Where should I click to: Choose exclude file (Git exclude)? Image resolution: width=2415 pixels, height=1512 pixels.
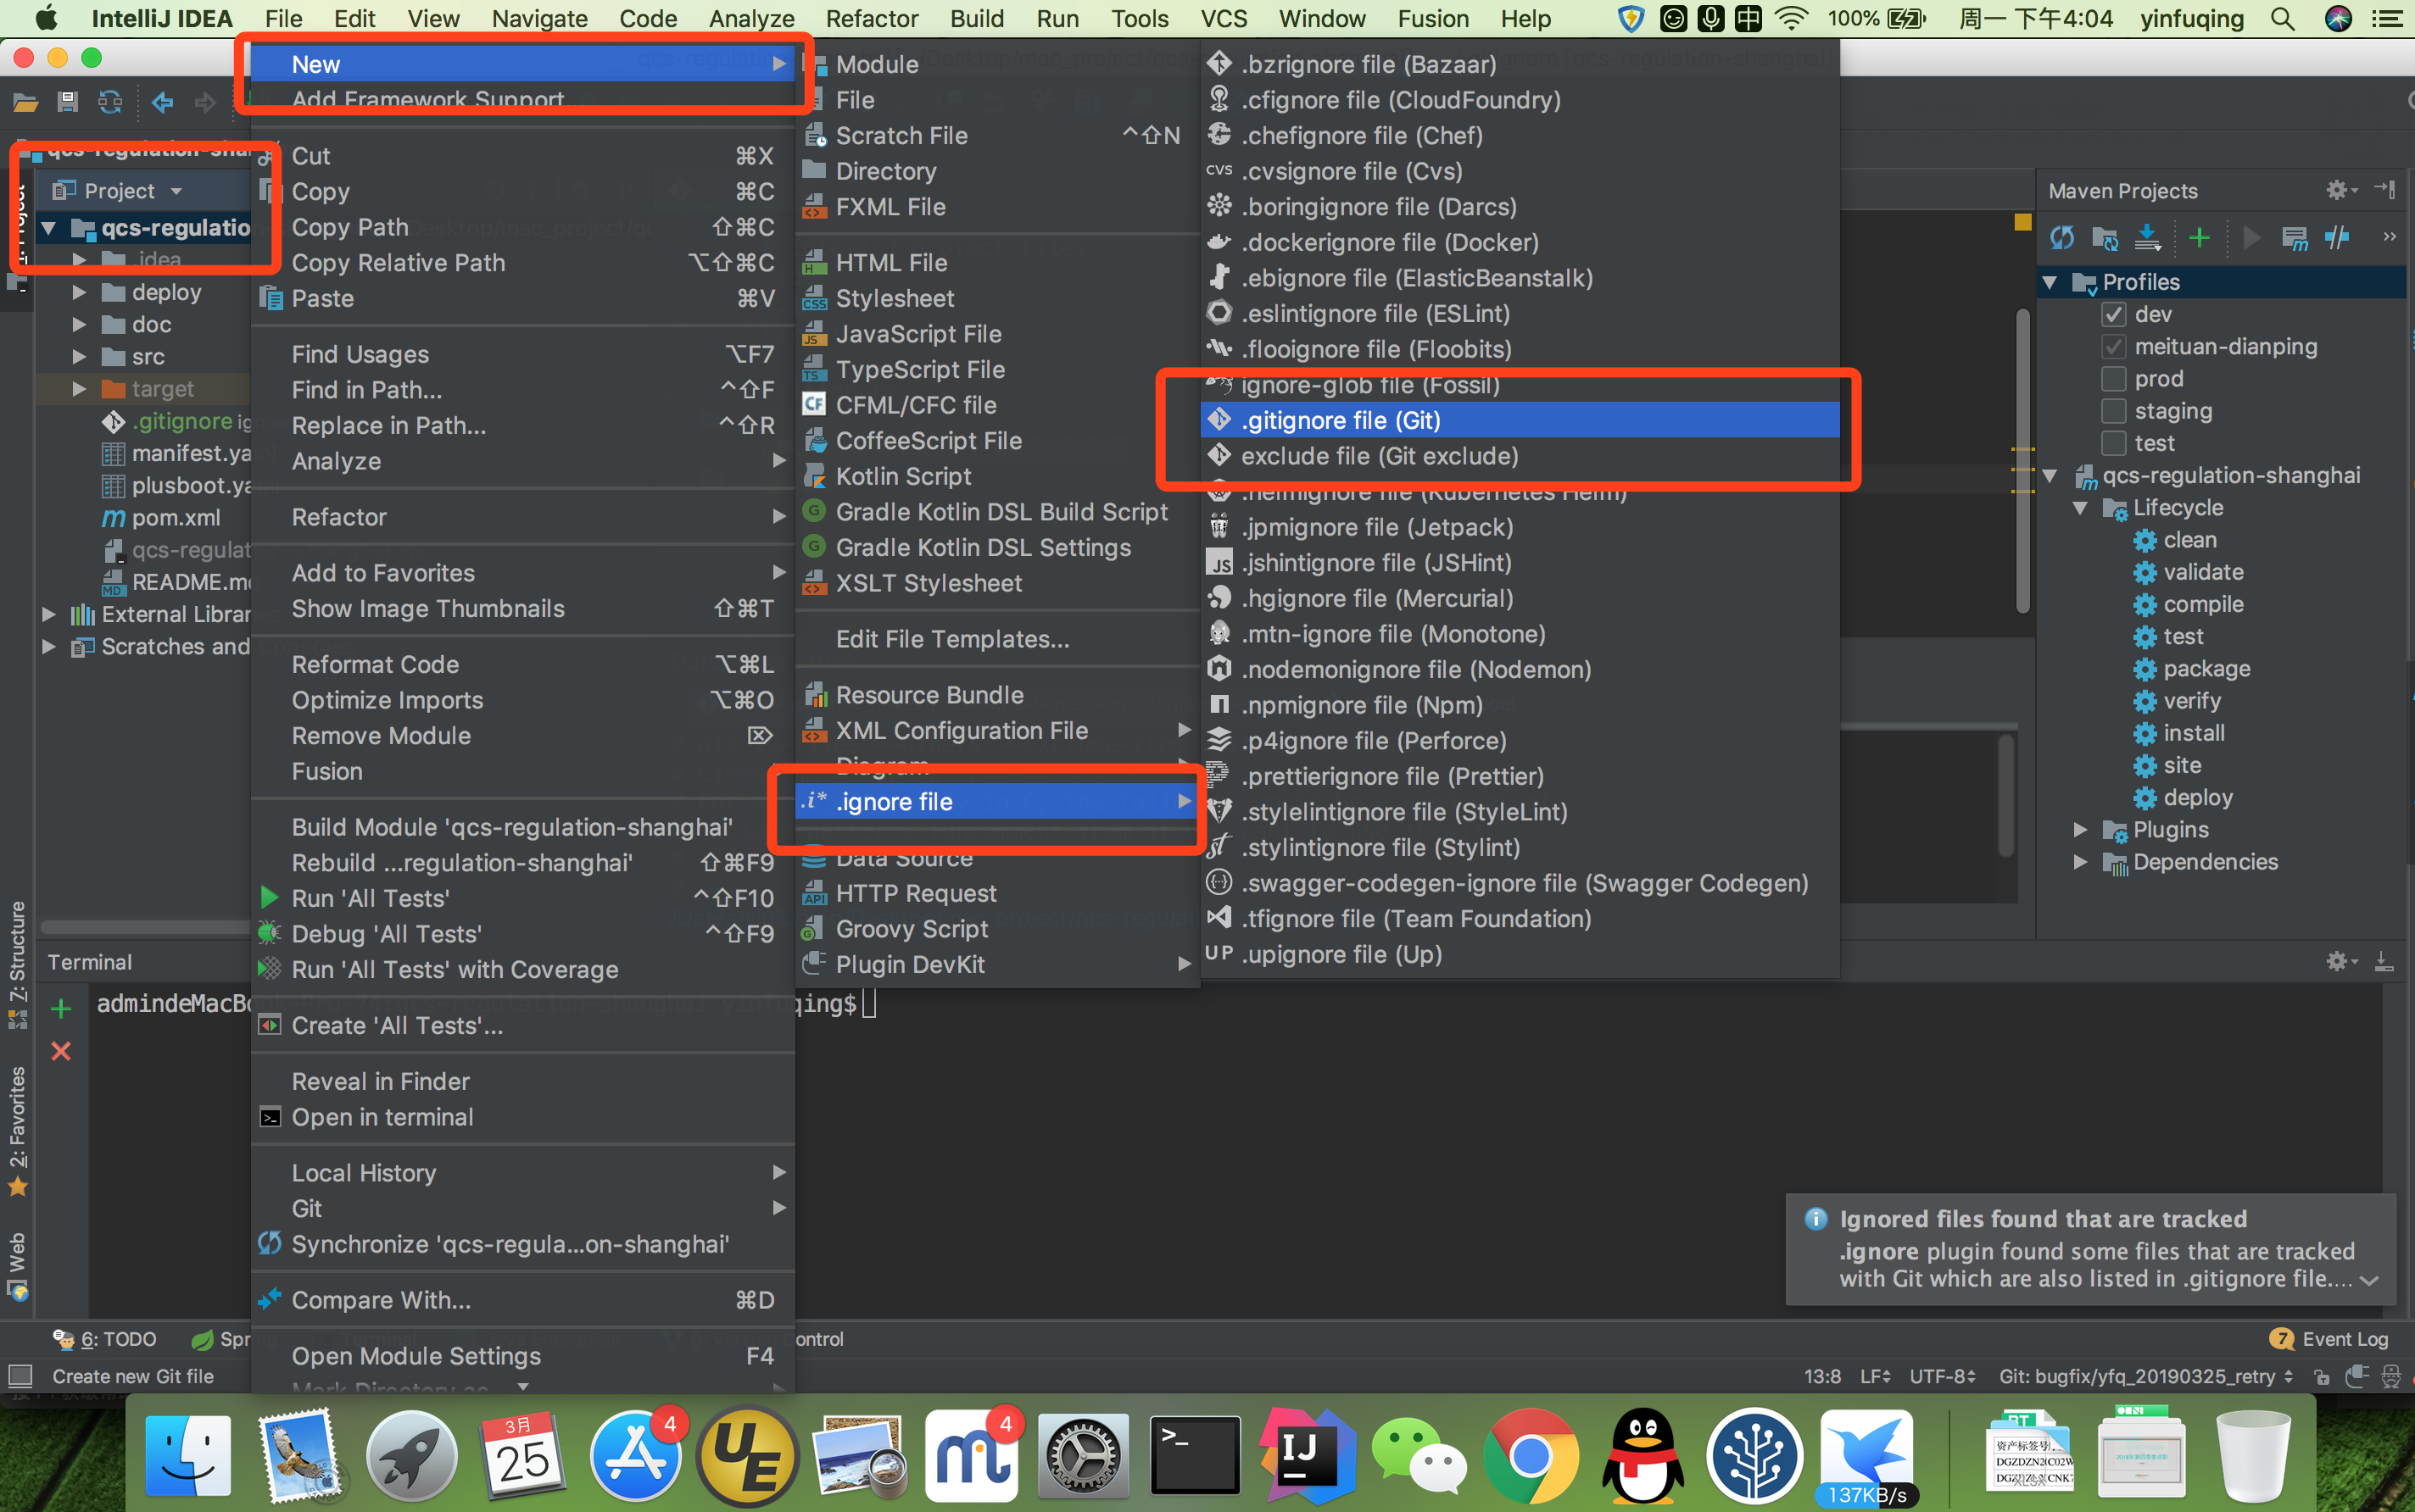coord(1520,456)
